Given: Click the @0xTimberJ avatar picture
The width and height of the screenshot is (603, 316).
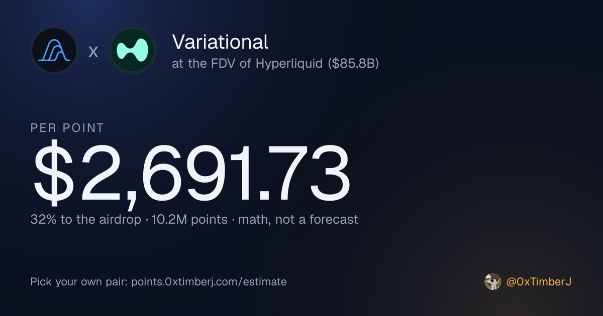Looking at the screenshot, I should 492,282.
